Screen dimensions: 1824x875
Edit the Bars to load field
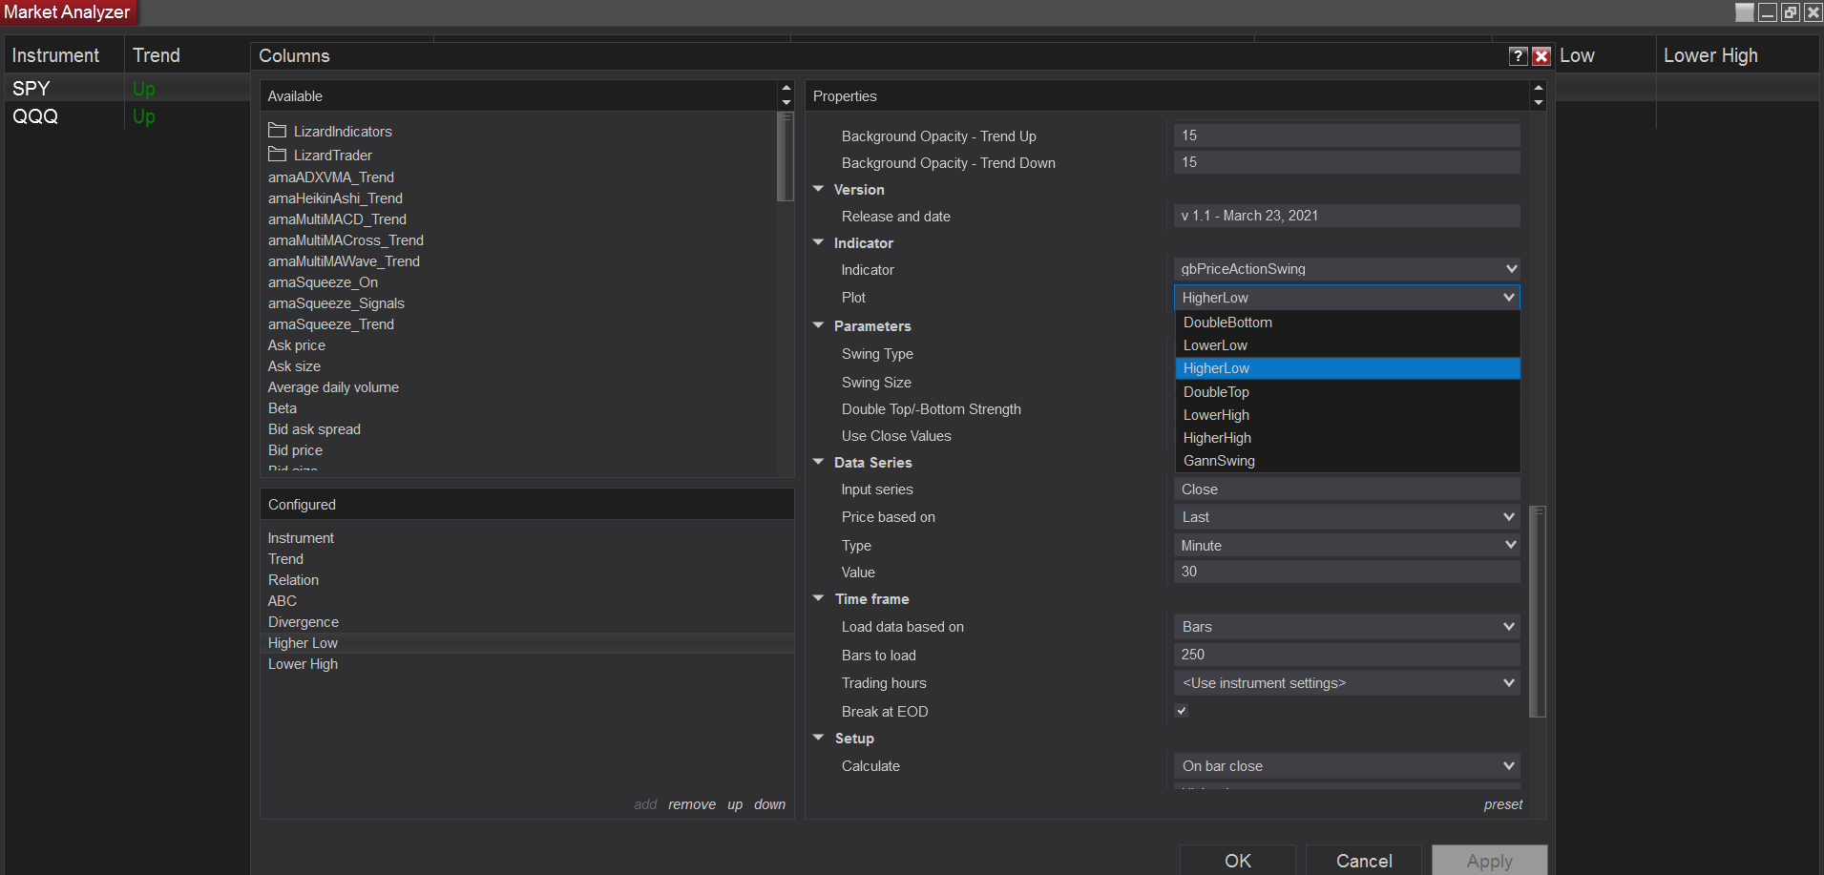click(1347, 655)
